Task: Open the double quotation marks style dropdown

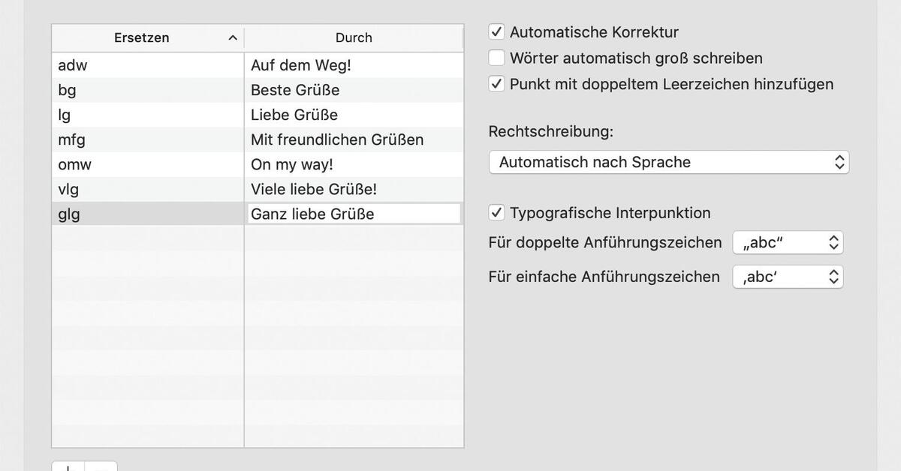Action: 787,241
